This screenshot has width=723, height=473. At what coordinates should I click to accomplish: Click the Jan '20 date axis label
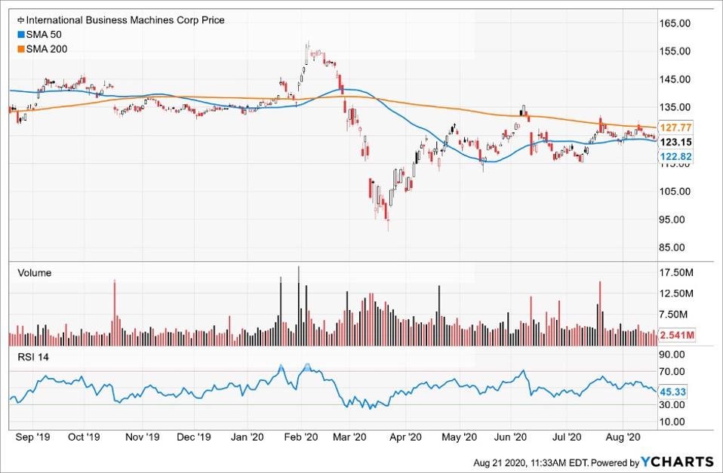247,437
